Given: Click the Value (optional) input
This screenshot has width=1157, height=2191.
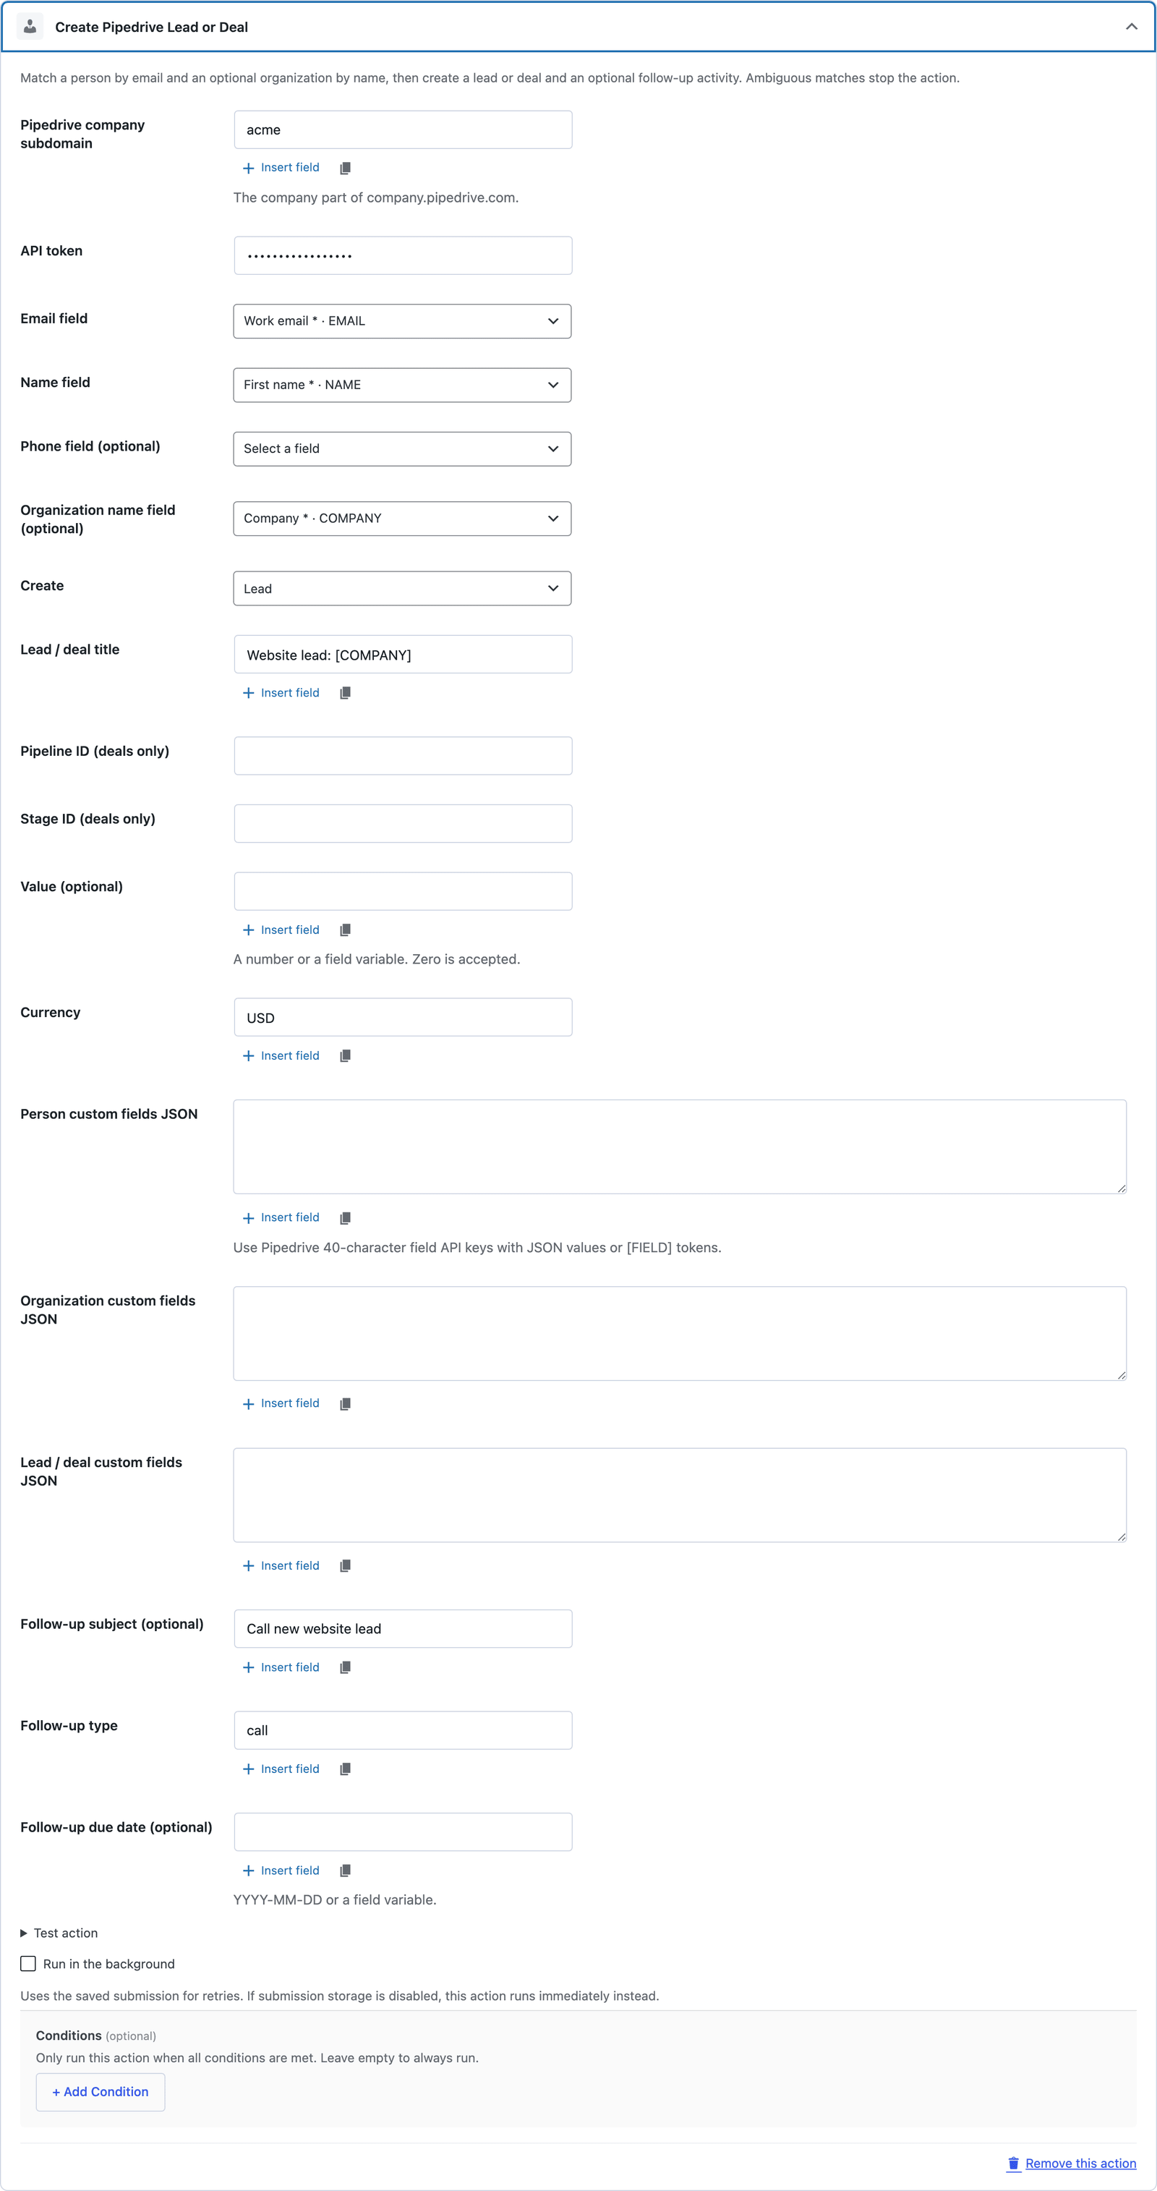Looking at the screenshot, I should (x=402, y=890).
